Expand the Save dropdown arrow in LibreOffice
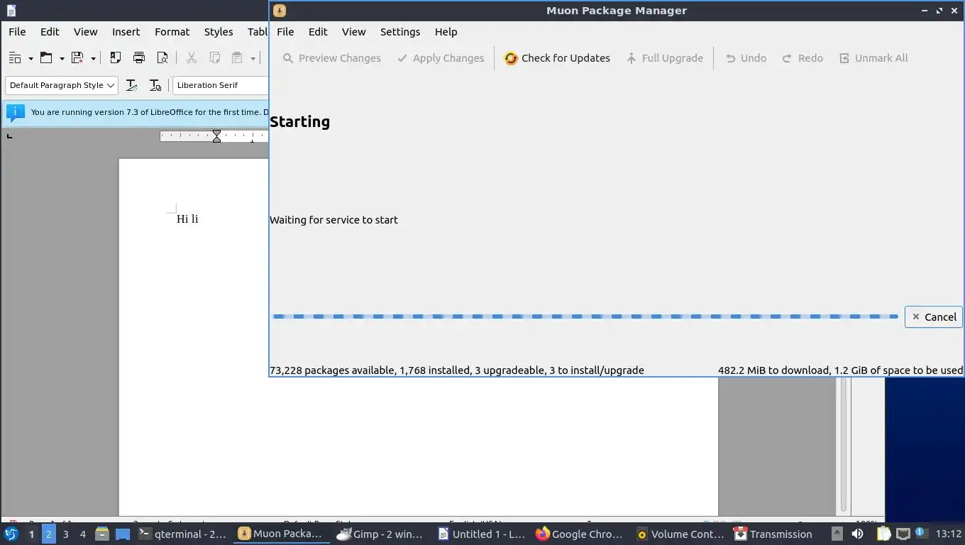The image size is (965, 545). tap(93, 59)
